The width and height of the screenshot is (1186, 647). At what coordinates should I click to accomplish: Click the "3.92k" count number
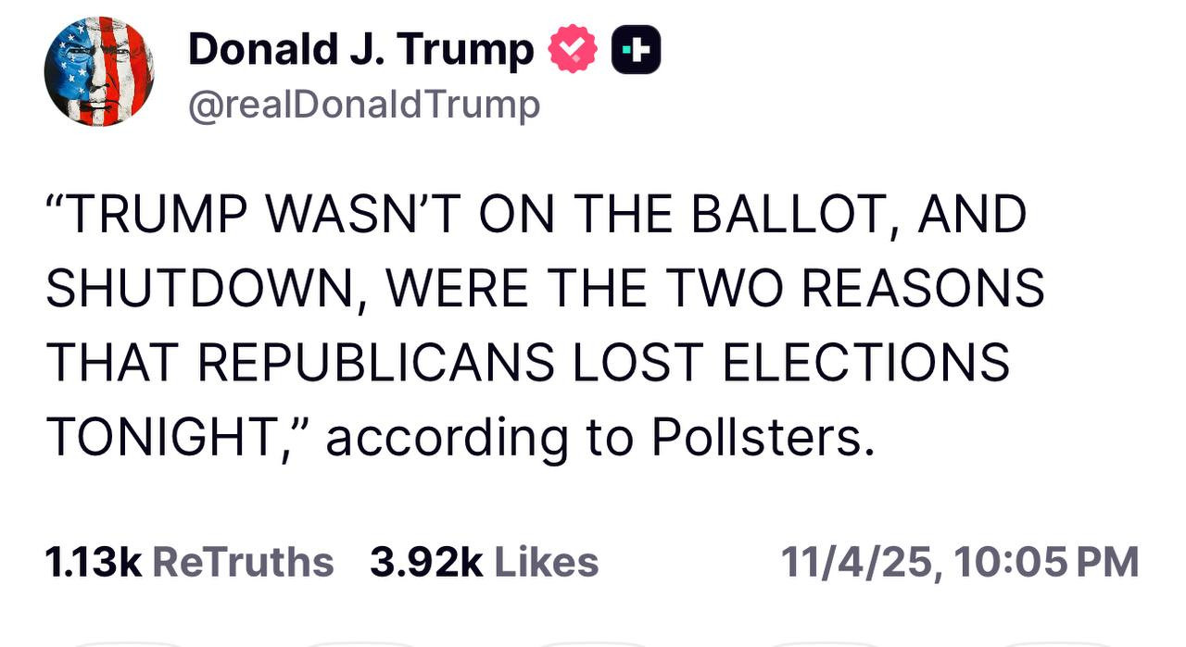(426, 562)
